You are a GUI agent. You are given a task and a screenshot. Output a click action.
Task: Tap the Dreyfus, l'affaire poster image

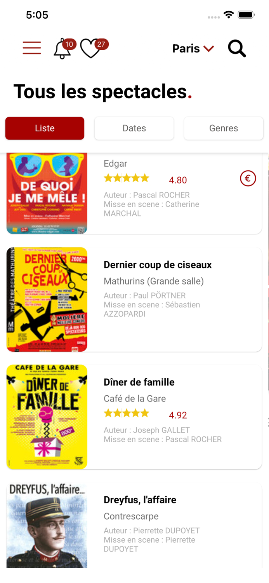(x=47, y=525)
